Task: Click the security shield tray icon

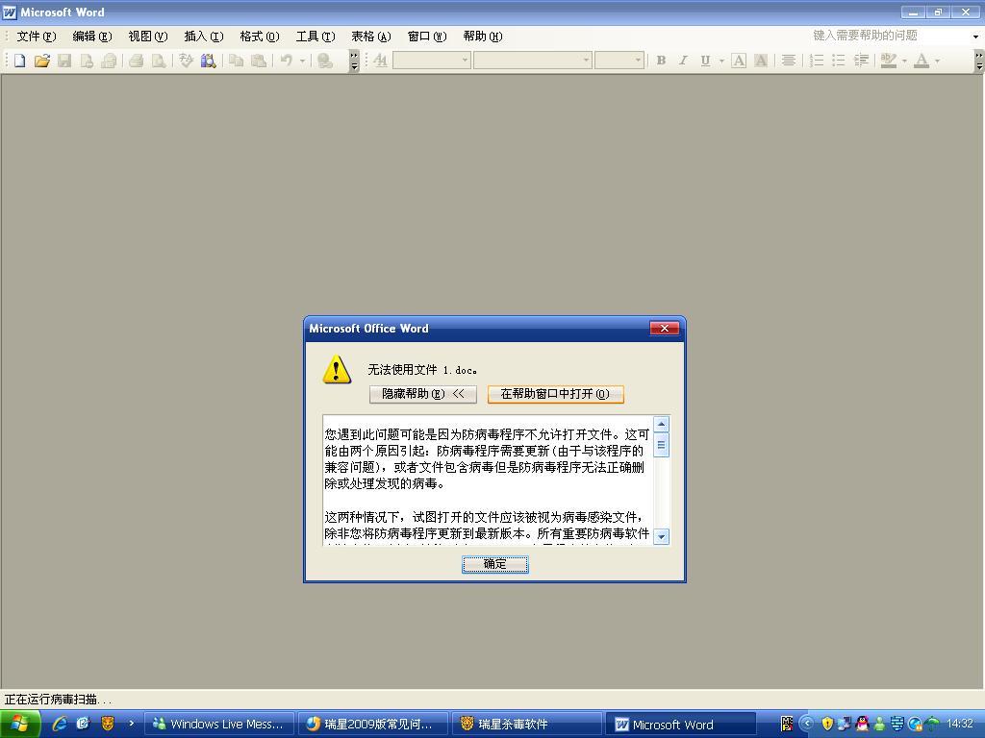Action: pos(827,724)
